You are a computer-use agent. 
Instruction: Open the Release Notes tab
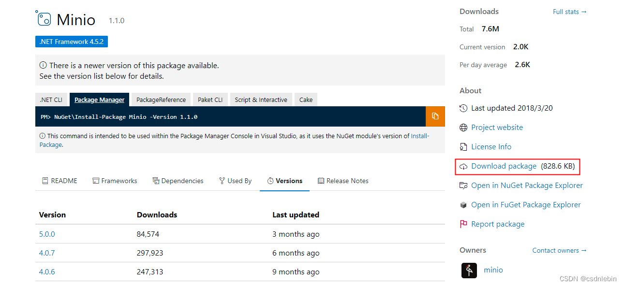pyautogui.click(x=343, y=181)
